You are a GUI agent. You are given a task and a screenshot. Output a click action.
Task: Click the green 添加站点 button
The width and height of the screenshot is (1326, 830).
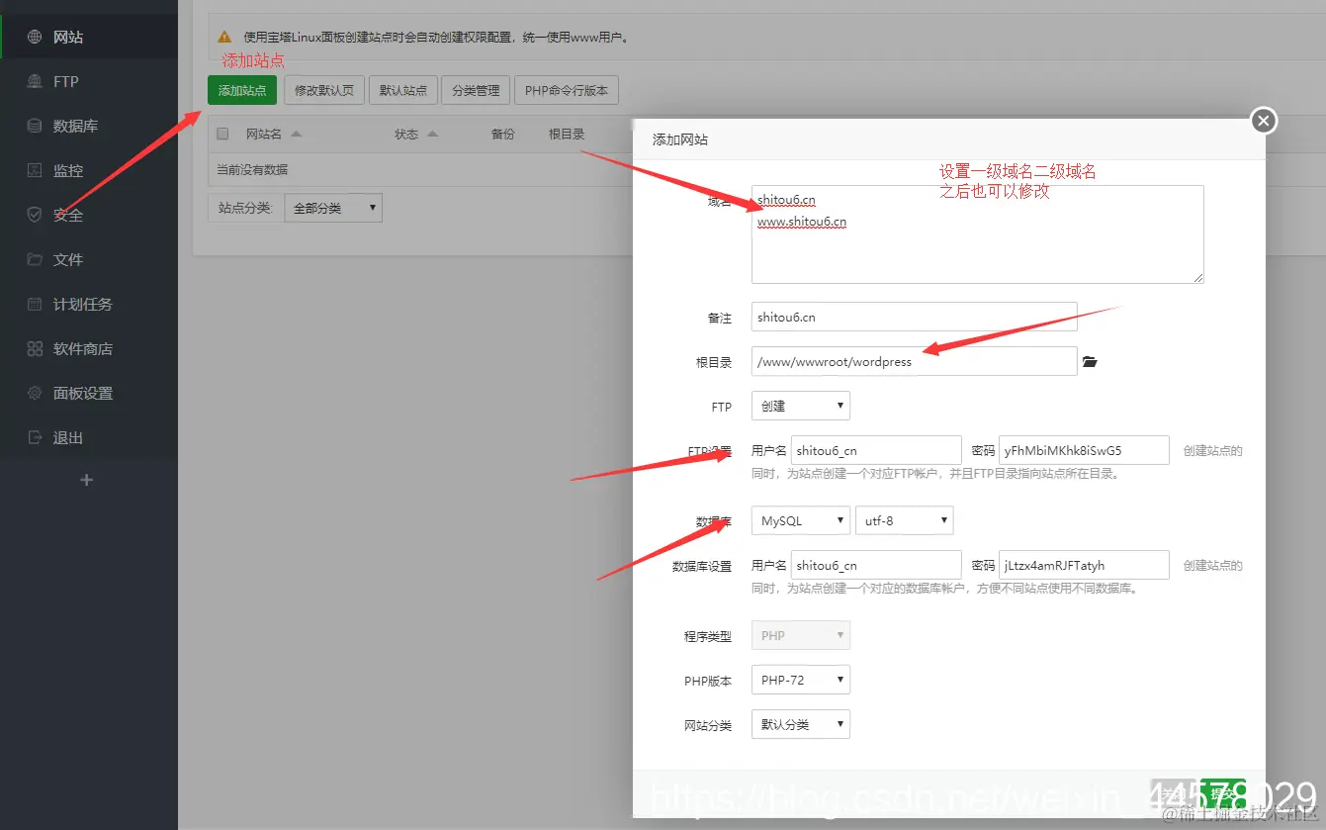coord(242,90)
